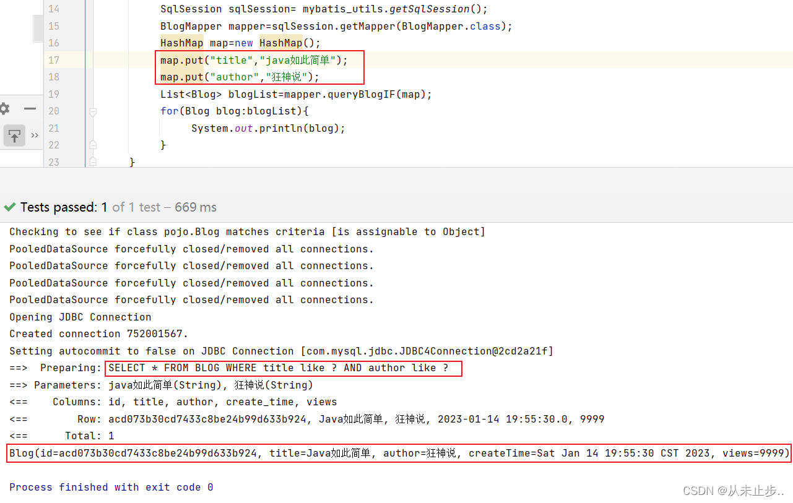
Task: Click 'for(Blog blog:blogList){' statement
Action: point(234,111)
